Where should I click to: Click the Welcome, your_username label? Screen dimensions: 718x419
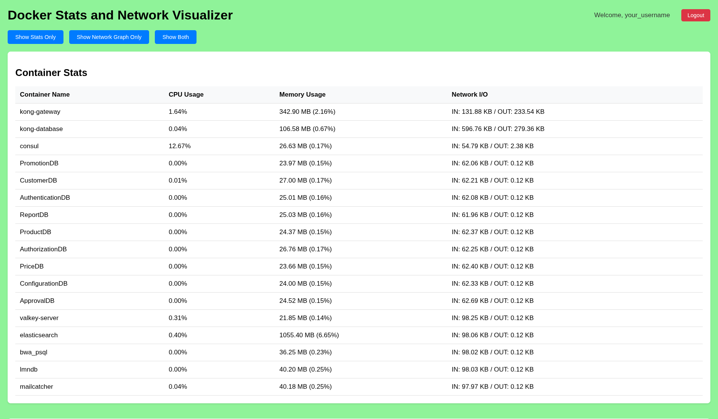tap(632, 15)
